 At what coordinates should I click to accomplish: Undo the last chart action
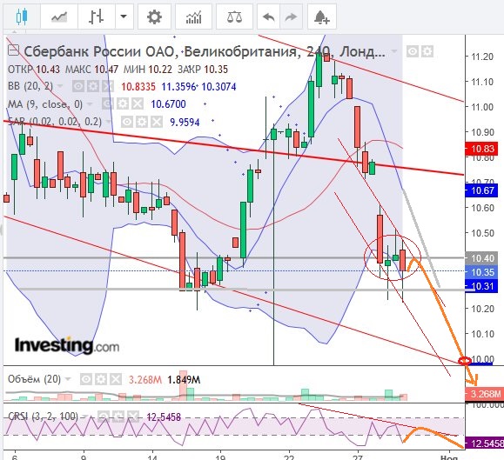269,17
